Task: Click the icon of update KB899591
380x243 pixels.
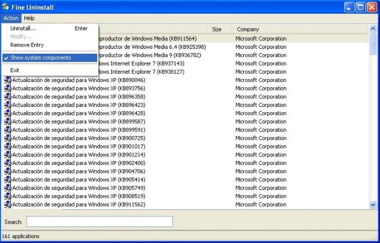Action: click(x=8, y=130)
